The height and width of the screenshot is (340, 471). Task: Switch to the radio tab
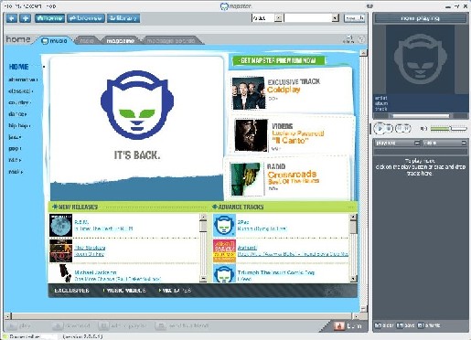(x=87, y=40)
